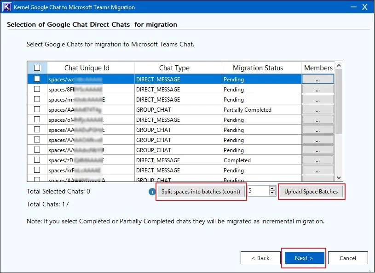The height and width of the screenshot is (273, 375).
Task: Decrease batch count with down spinner
Action: (272, 193)
